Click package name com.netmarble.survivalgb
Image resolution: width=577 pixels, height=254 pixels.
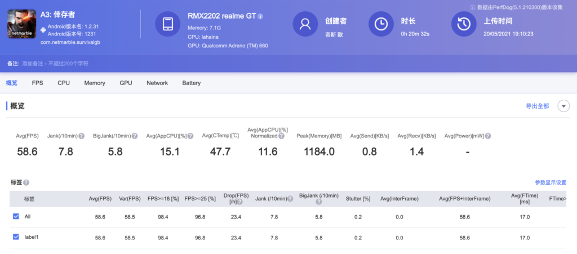click(70, 42)
